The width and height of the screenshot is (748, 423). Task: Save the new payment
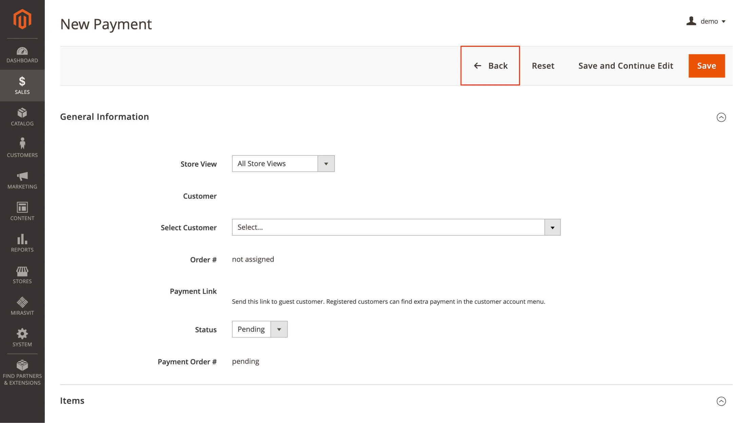707,65
